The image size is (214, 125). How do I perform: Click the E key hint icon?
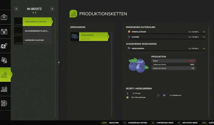click(179, 123)
